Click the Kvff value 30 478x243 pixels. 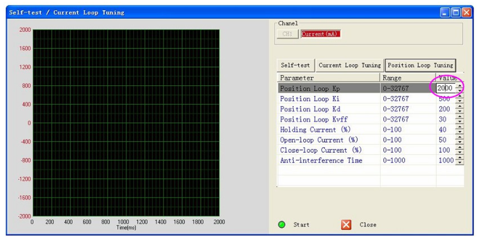(x=443, y=119)
